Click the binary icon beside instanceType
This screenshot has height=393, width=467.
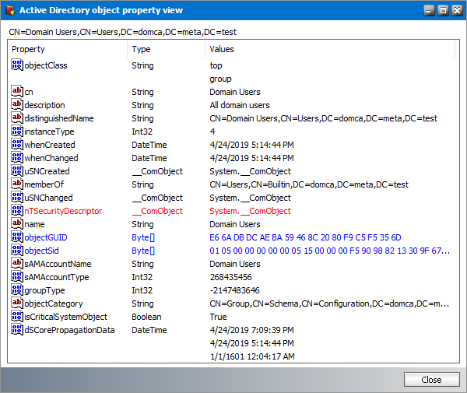tap(17, 131)
